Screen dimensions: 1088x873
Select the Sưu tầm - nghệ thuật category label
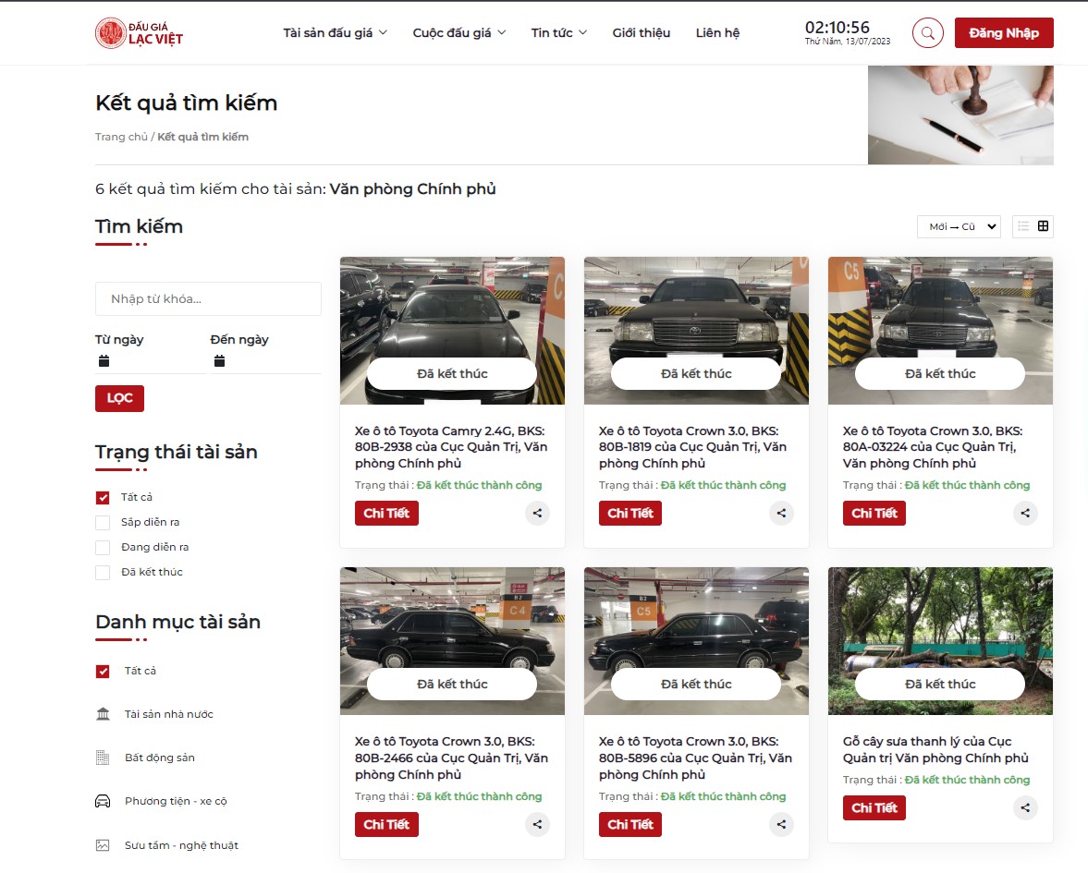click(181, 845)
